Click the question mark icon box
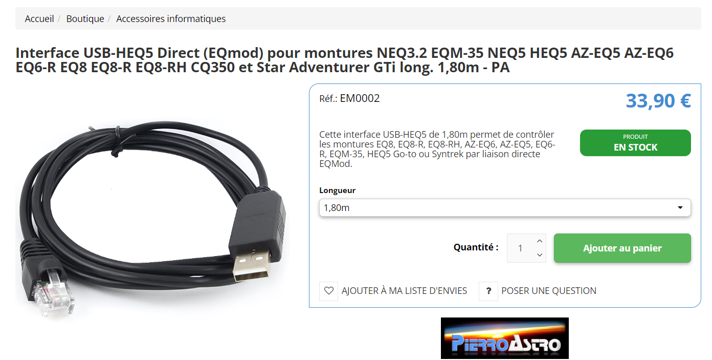Image resolution: width=712 pixels, height=360 pixels. pyautogui.click(x=488, y=291)
